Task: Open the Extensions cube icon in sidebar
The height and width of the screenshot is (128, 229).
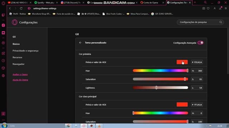Action: (3, 68)
